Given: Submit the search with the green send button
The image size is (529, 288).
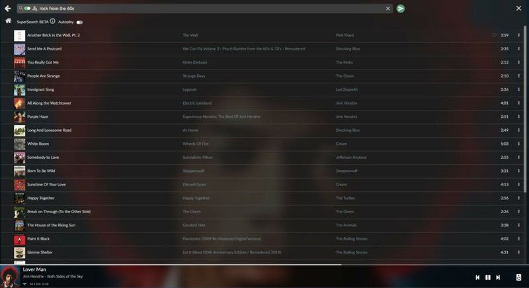Looking at the screenshot, I should [x=401, y=9].
